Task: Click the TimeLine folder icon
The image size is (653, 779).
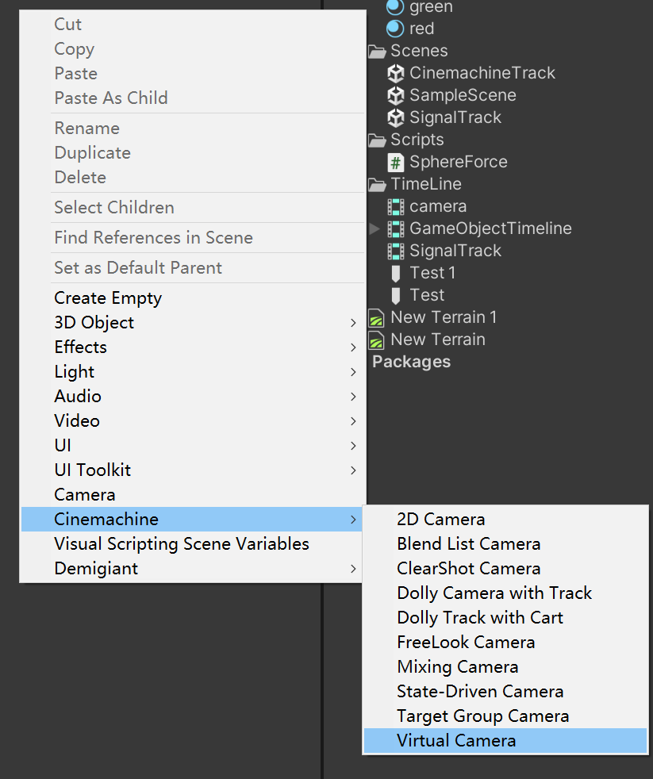Action: pyautogui.click(x=377, y=184)
